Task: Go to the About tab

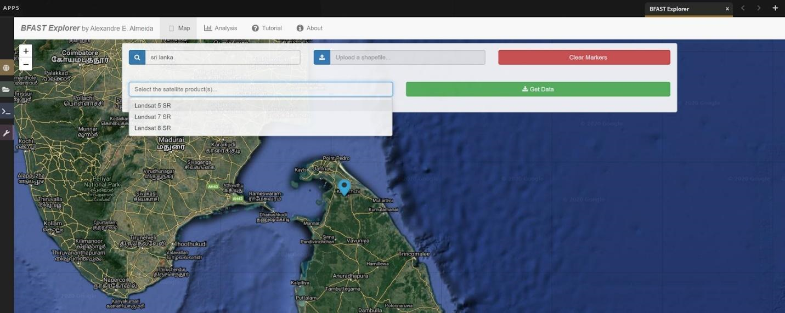Action: 309,29
